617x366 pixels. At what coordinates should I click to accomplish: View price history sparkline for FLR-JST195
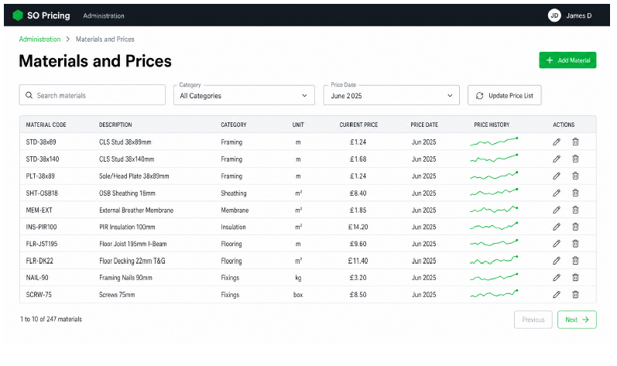pyautogui.click(x=494, y=243)
